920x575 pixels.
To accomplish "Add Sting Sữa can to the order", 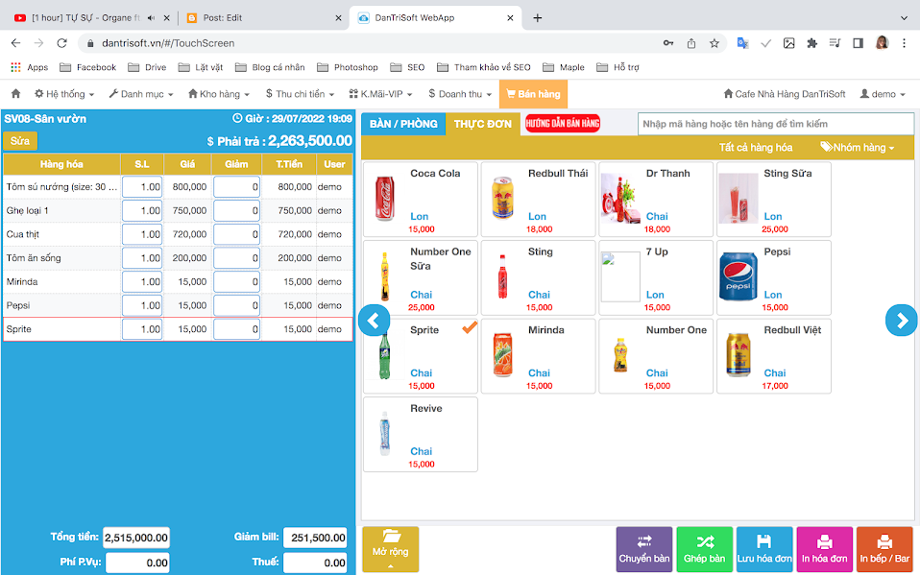I will [x=774, y=200].
